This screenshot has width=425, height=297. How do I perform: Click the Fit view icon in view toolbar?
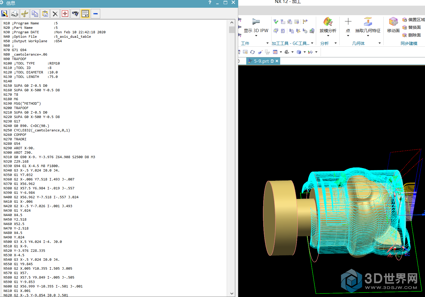click(x=275, y=52)
